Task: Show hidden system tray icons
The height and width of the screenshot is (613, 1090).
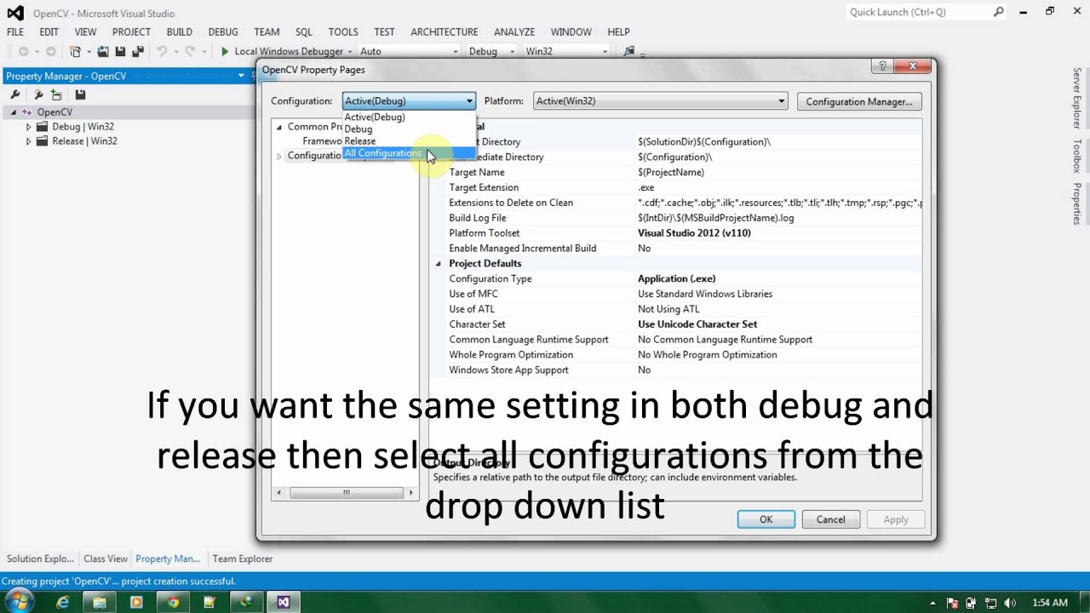Action: tap(932, 603)
